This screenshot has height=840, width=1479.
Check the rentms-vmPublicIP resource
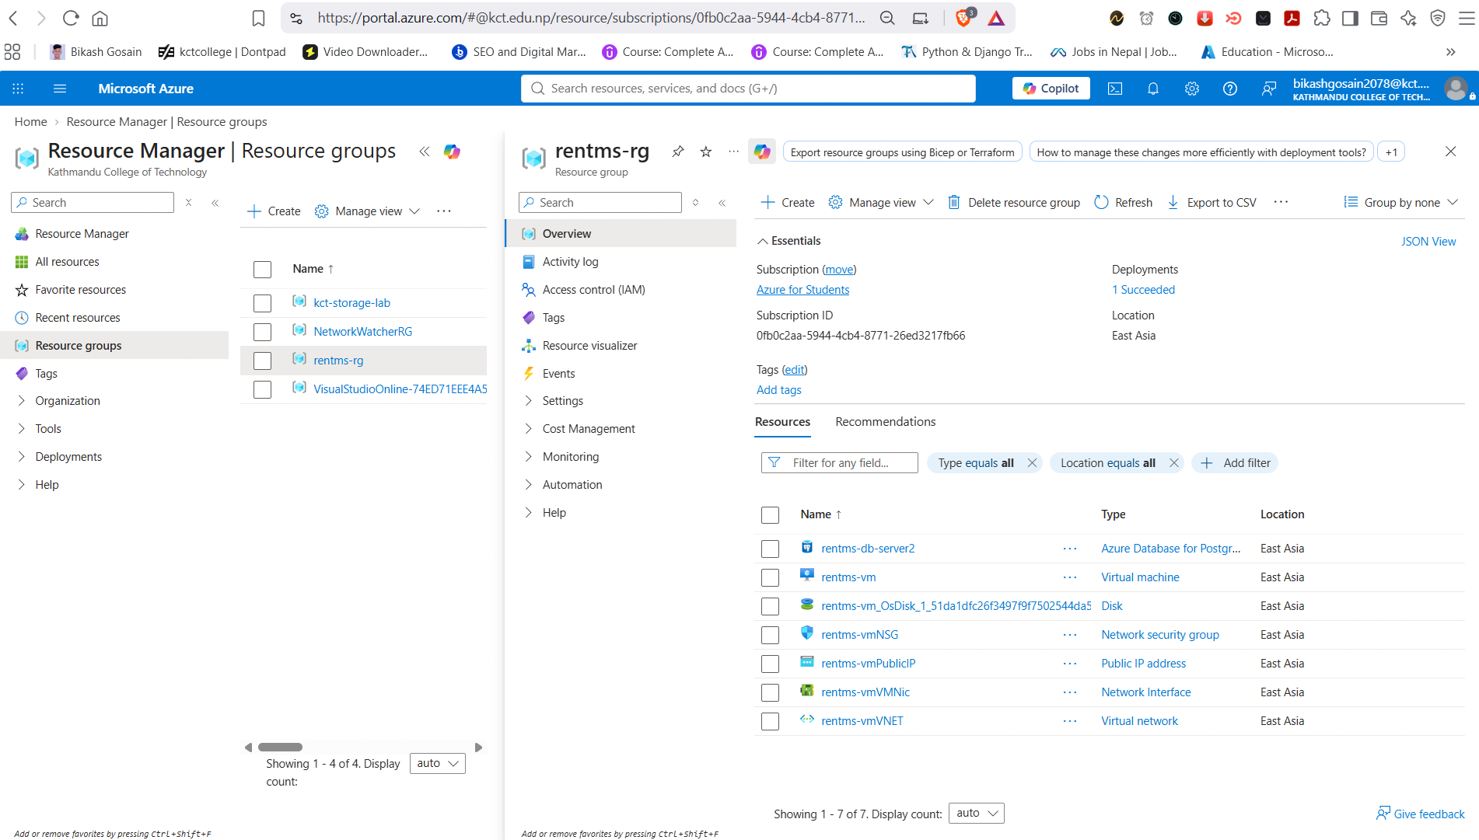[x=770, y=664]
